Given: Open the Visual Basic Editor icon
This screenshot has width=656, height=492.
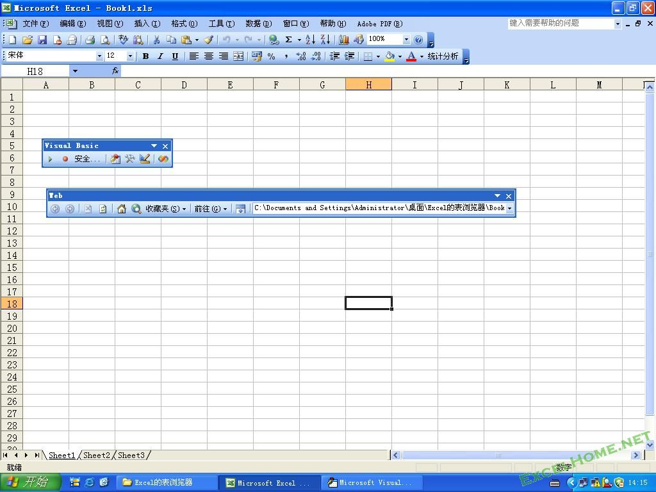Looking at the screenshot, I should [x=115, y=159].
